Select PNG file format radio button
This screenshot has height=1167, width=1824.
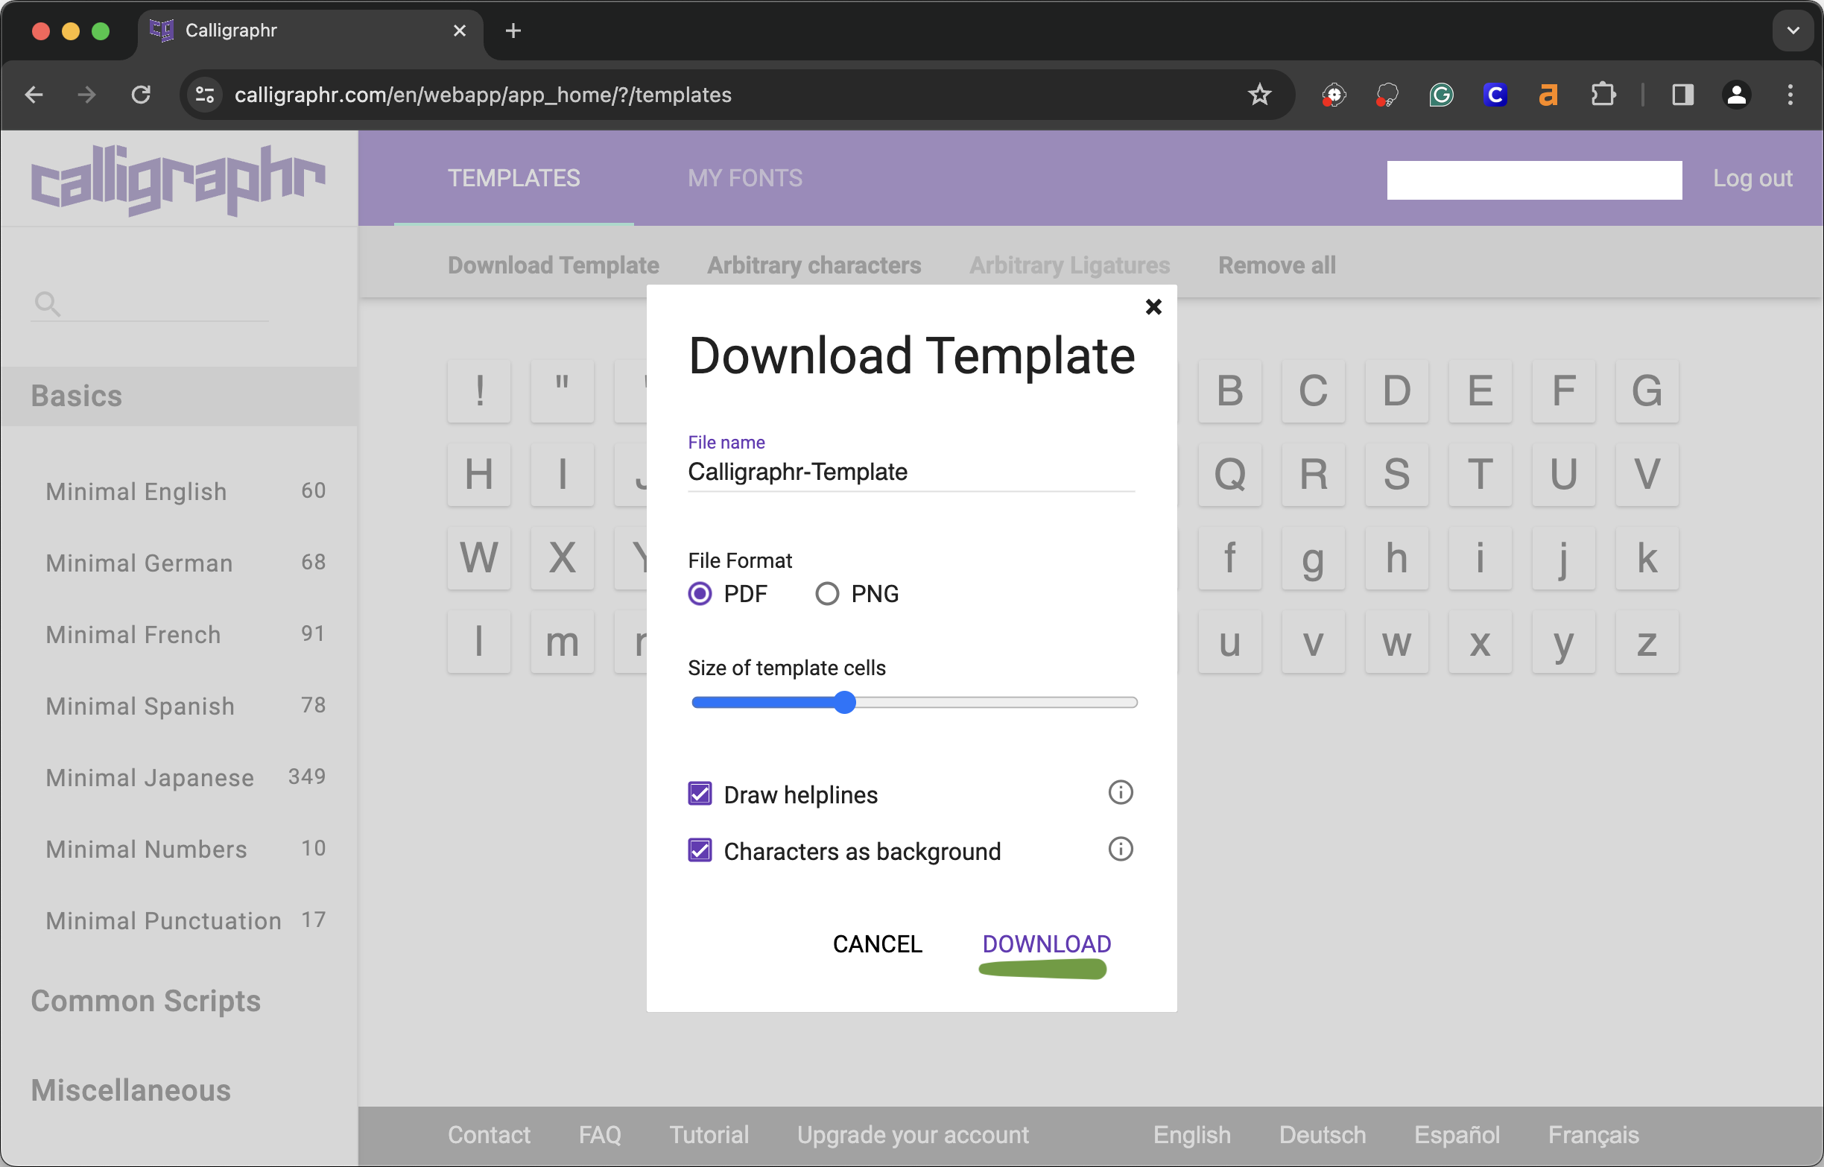827,594
